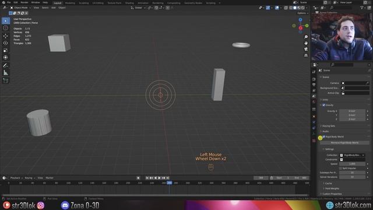The height and width of the screenshot is (210, 373).
Task: Toggle X-Ray display in viewport header
Action: (286, 8)
